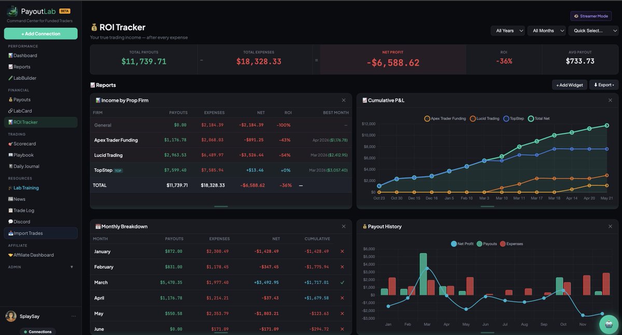Click the March $5,470.35 payouts cell
Image resolution: width=622 pixels, height=335 pixels.
(x=172, y=283)
